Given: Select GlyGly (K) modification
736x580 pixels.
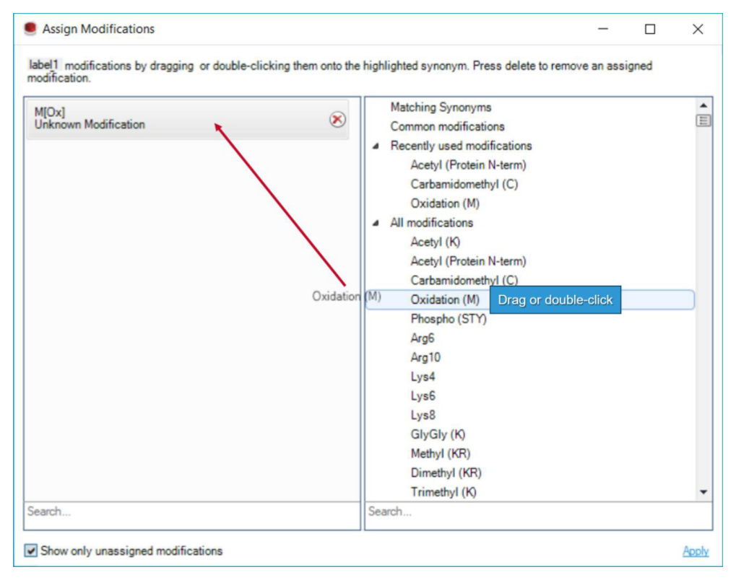Looking at the screenshot, I should coord(438,434).
